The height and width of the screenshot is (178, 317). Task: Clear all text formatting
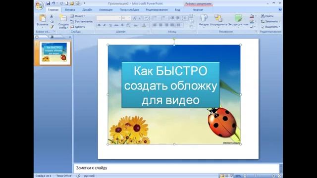pos(147,18)
